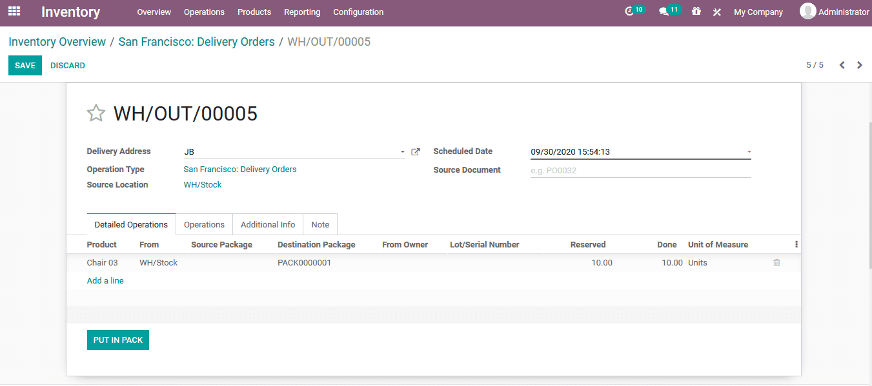This screenshot has width=872, height=386.
Task: Go to previous record with left chevron
Action: click(x=842, y=65)
